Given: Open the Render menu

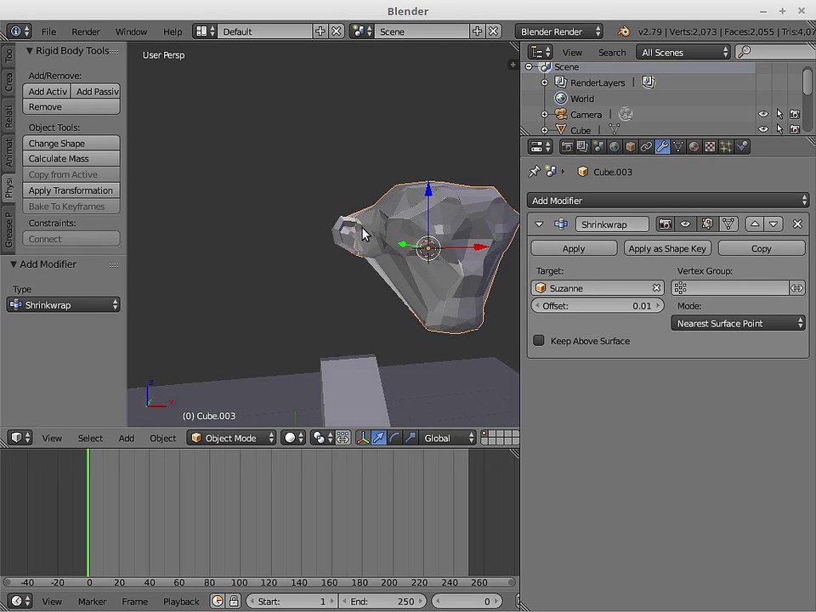Looking at the screenshot, I should [85, 31].
